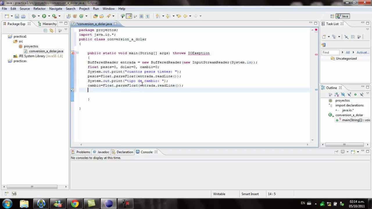372x209 pixels.
Task: Switch to the Javadoc tab
Action: tap(101, 152)
